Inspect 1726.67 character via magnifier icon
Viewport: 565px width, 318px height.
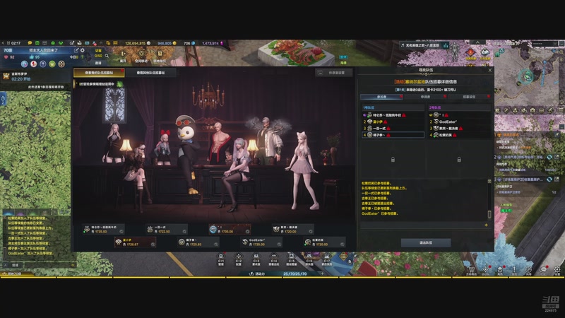coord(153,245)
